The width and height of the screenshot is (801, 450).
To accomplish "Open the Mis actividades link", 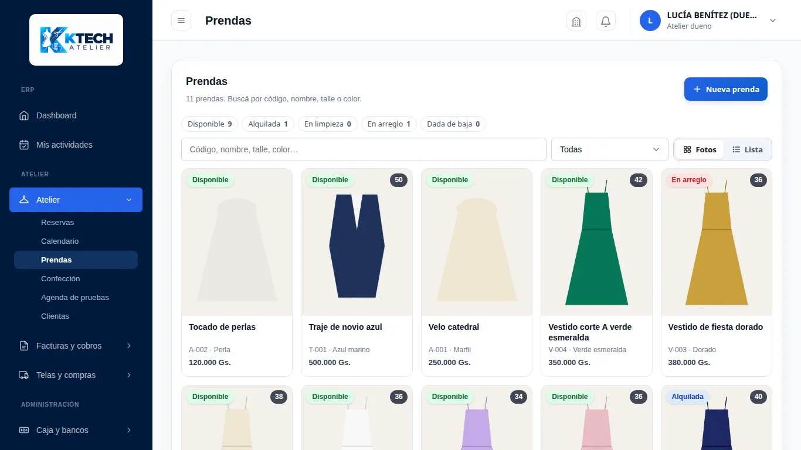I will pyautogui.click(x=76, y=145).
